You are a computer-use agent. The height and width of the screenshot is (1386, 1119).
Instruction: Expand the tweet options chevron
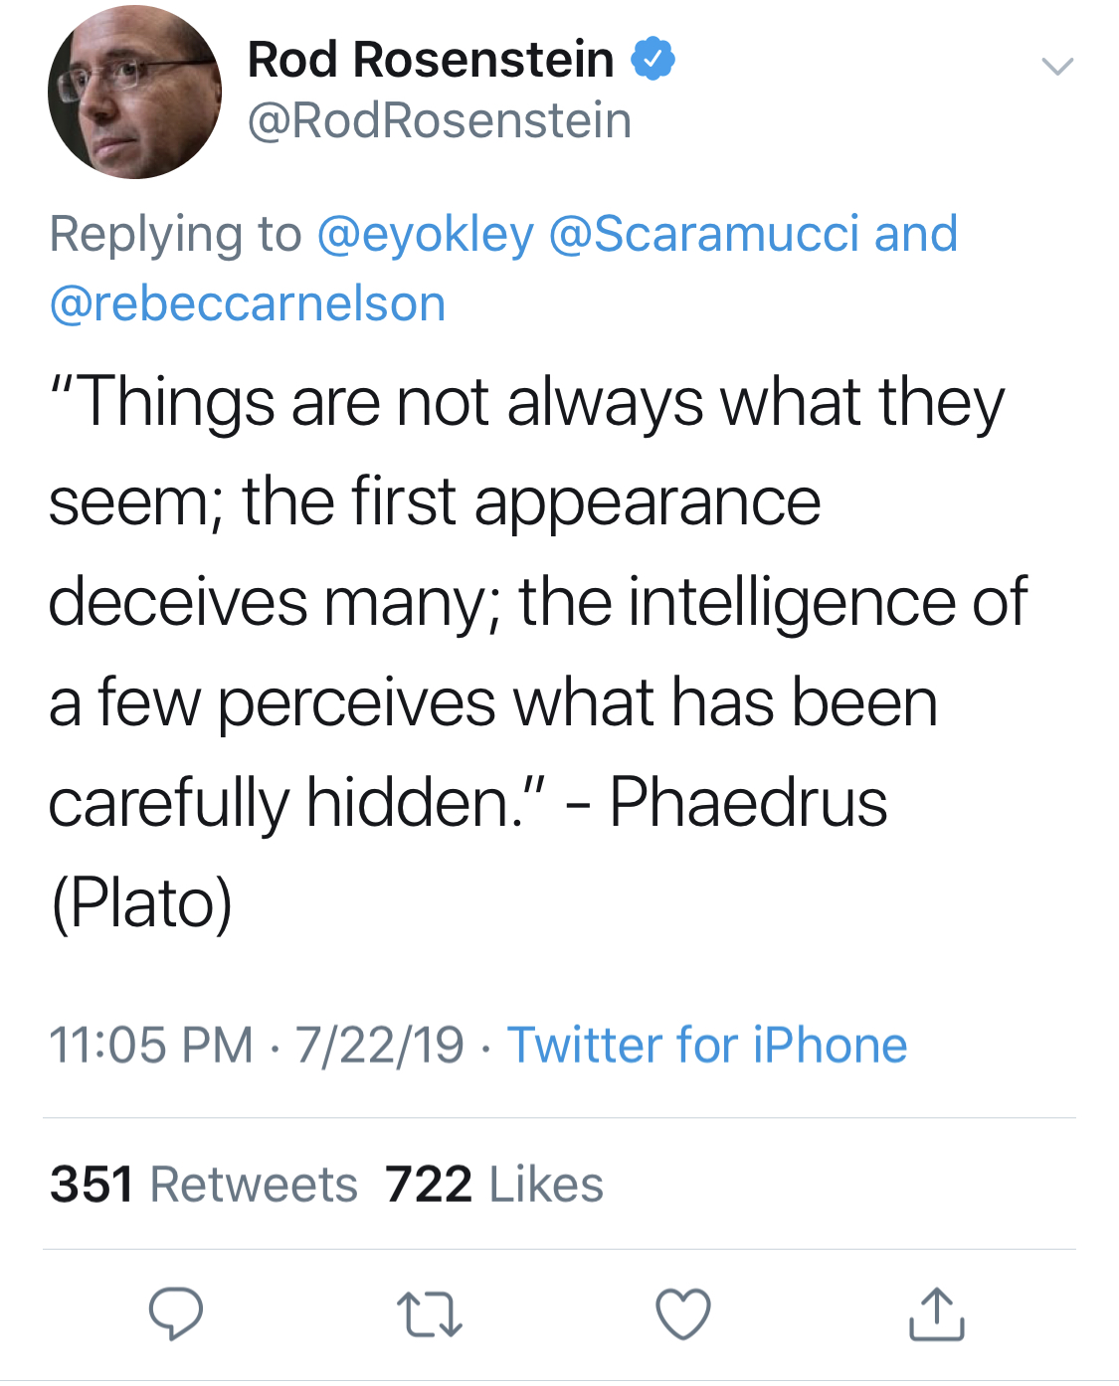[1056, 68]
